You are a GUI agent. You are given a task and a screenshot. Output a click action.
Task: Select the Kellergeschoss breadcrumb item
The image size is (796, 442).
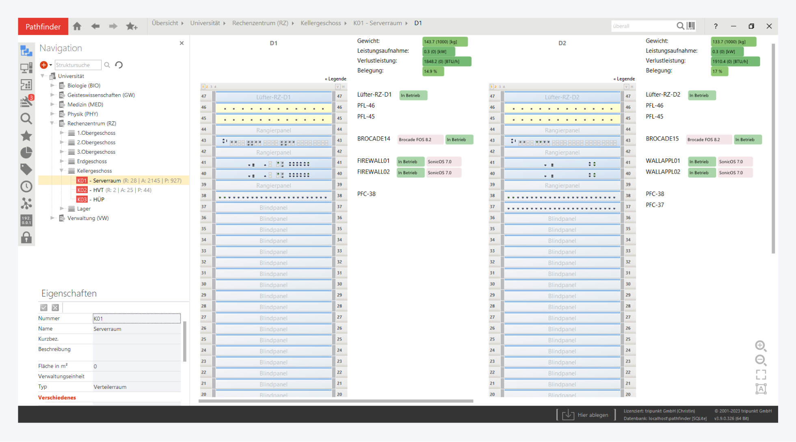tap(320, 23)
